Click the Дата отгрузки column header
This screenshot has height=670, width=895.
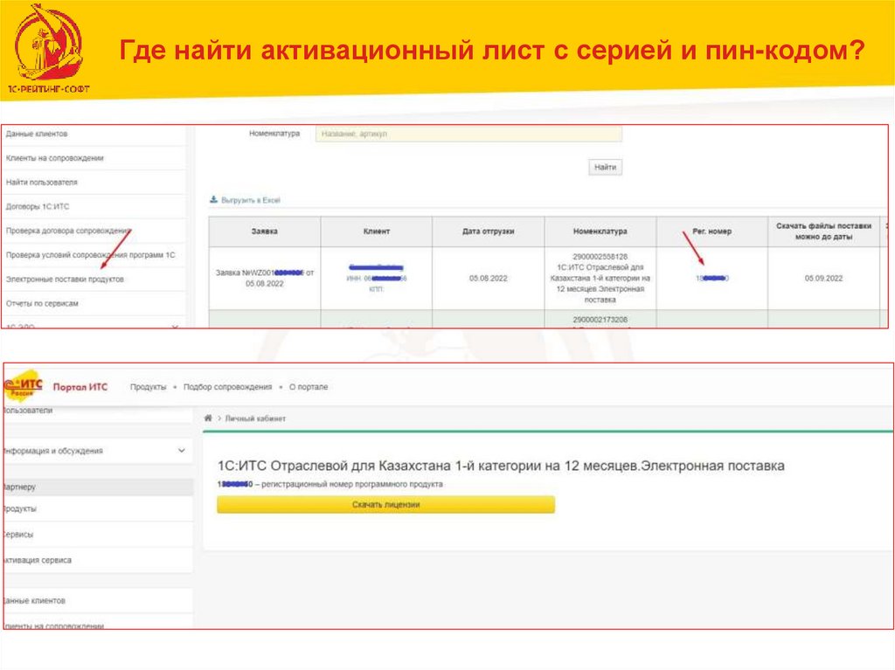(488, 231)
